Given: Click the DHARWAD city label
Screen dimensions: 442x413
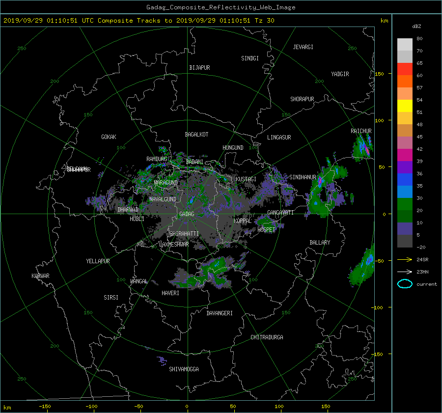Looking at the screenshot, I should click(128, 210).
